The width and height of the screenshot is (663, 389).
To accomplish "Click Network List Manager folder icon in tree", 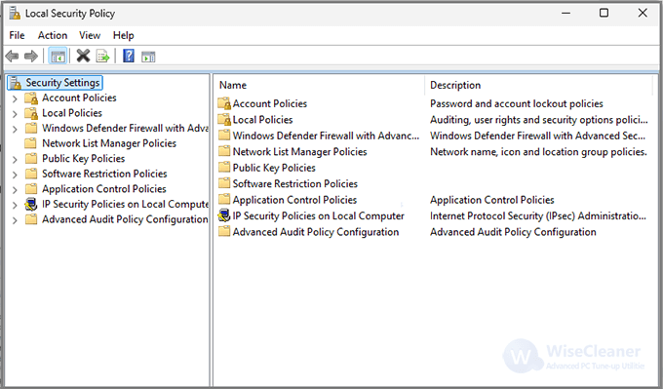I will point(31,143).
